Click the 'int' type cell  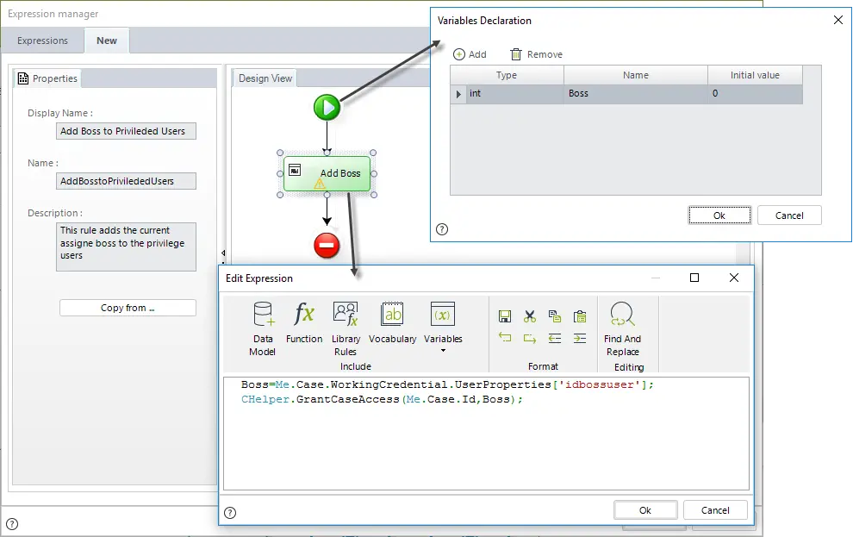click(x=514, y=94)
